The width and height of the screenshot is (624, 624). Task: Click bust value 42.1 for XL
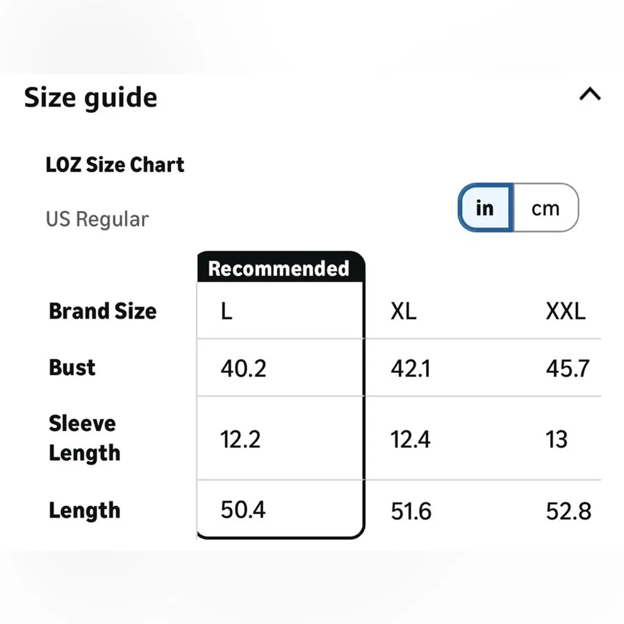tap(410, 368)
